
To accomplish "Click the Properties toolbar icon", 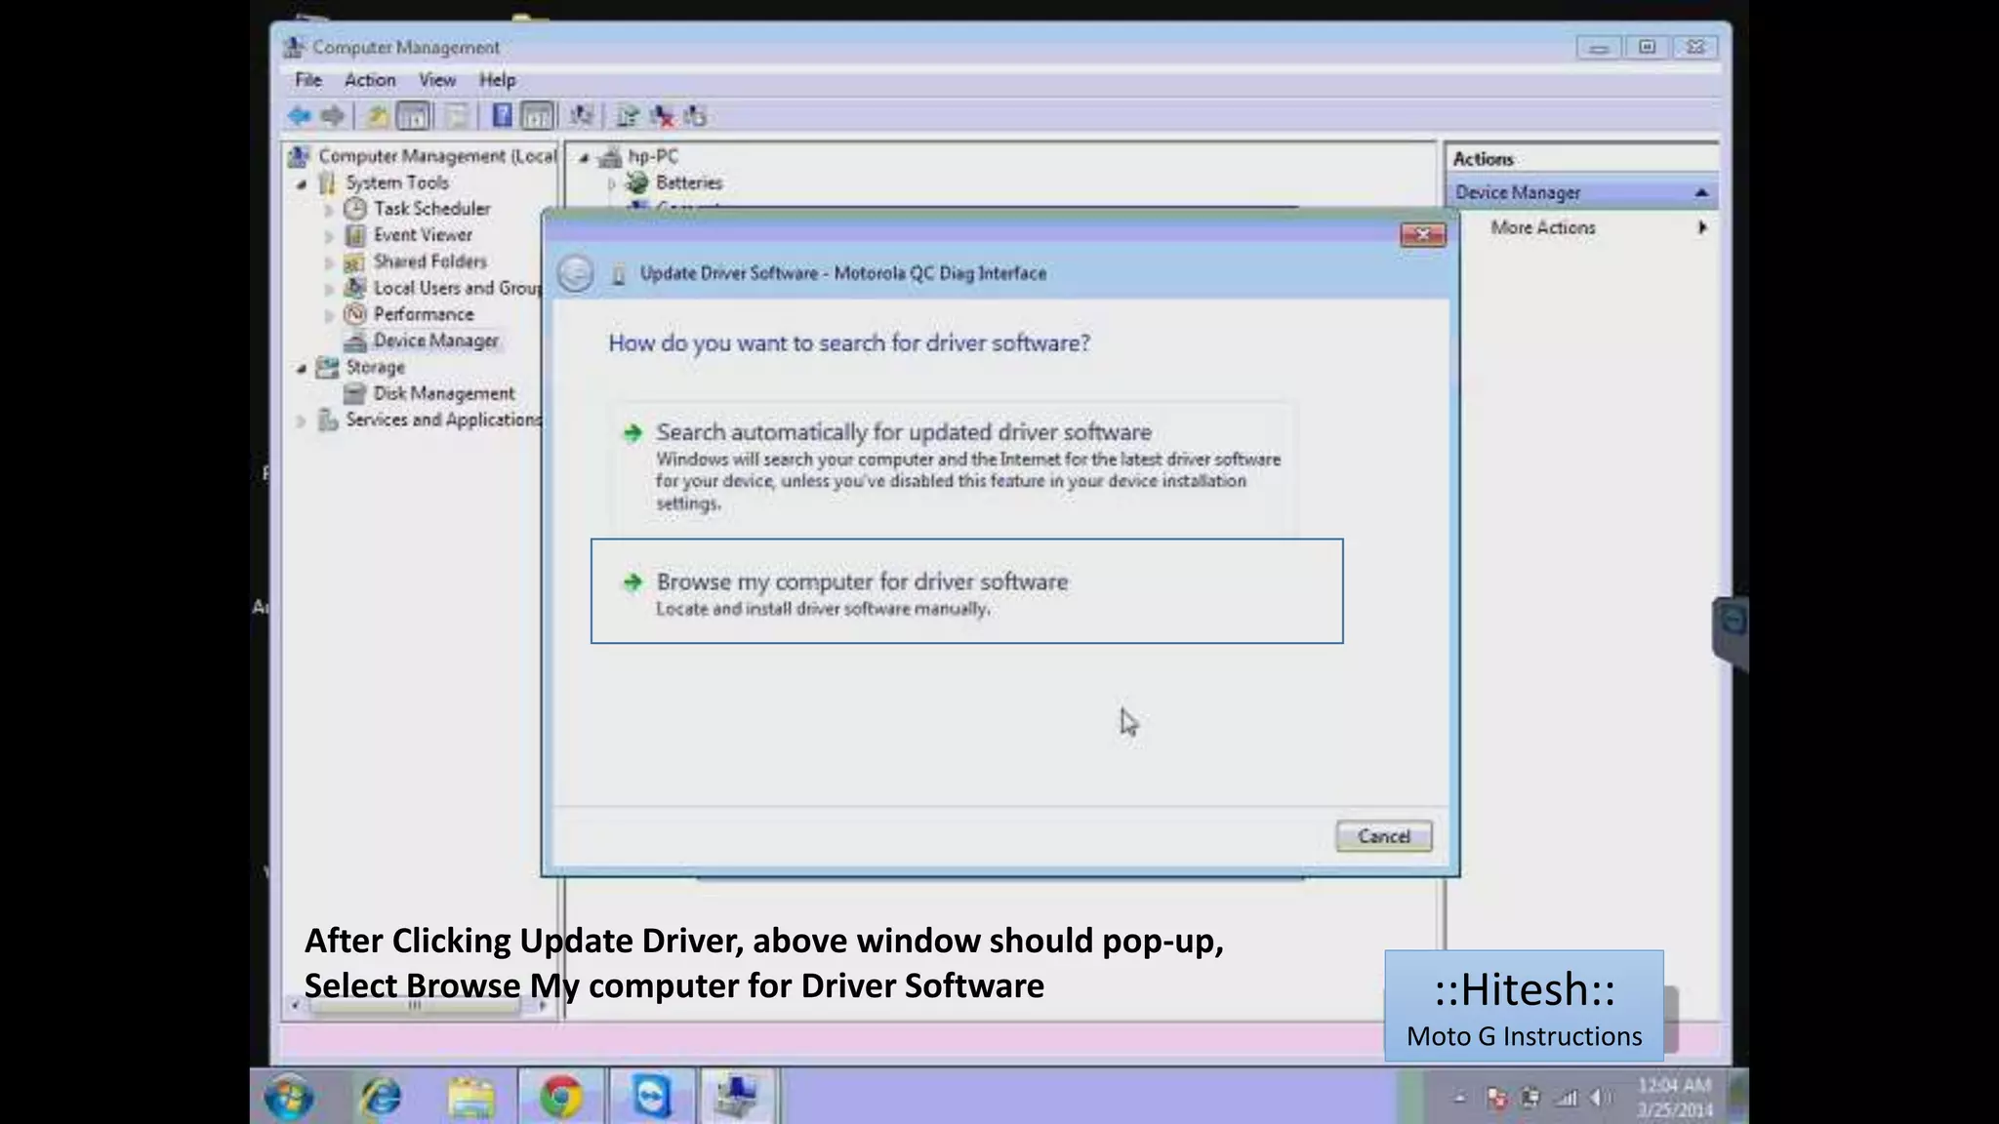I will tap(457, 116).
